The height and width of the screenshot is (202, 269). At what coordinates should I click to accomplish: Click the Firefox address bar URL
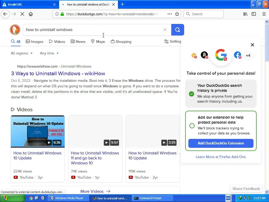click(111, 14)
